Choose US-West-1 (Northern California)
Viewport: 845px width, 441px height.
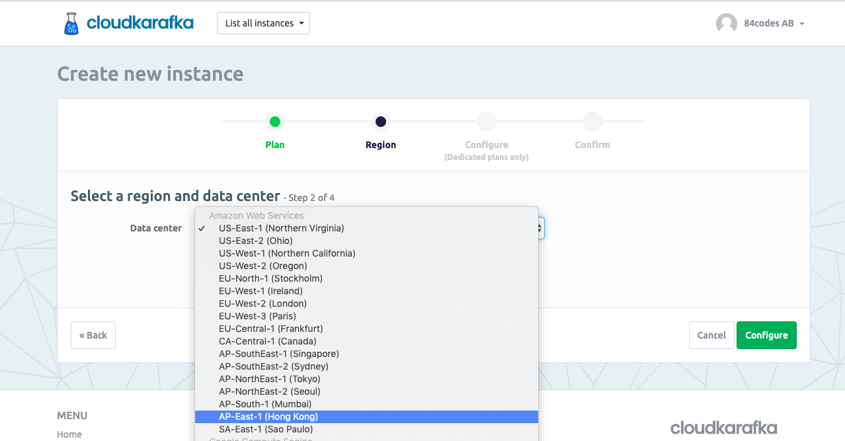367,253
